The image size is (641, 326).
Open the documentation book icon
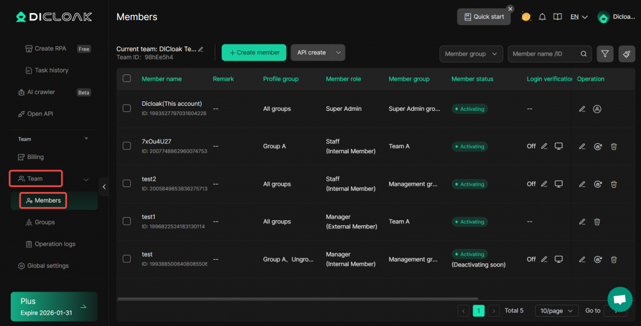coord(557,17)
